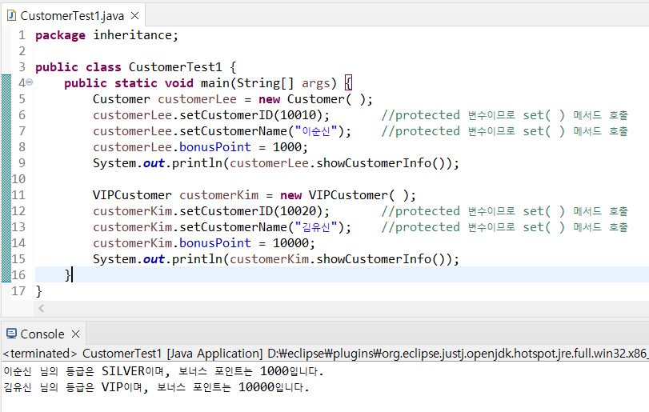The height and width of the screenshot is (412, 649).
Task: Click 'inheritance' package name on line 1
Action: tap(133, 35)
